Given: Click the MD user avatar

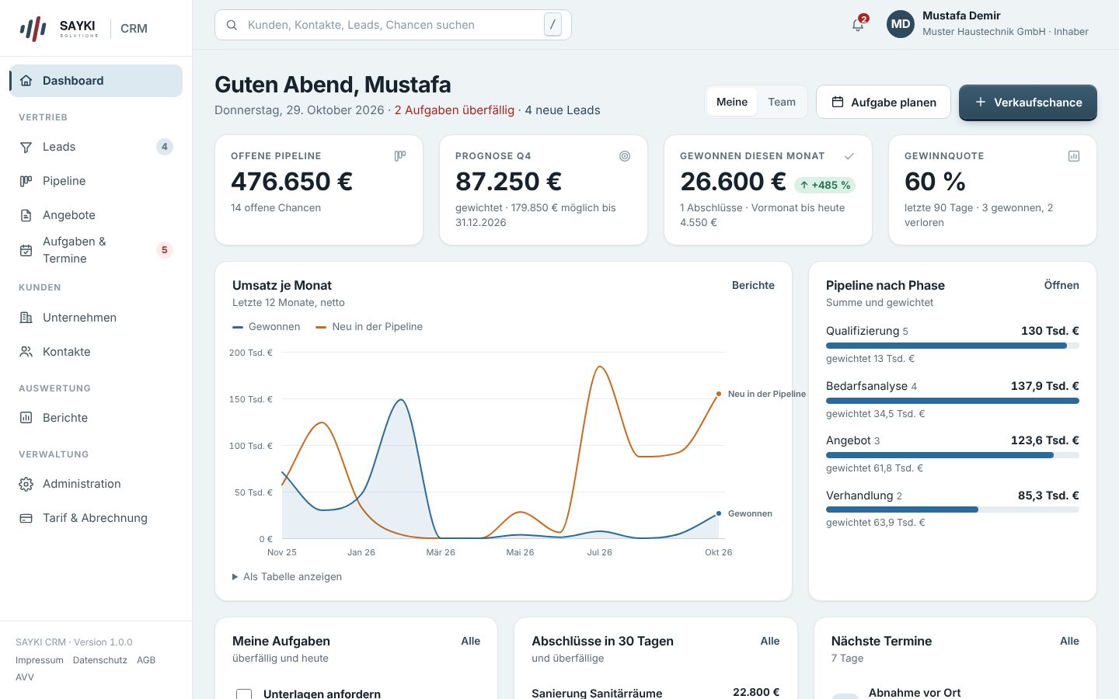Looking at the screenshot, I should [x=901, y=24].
